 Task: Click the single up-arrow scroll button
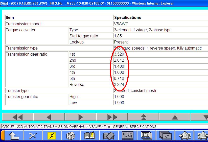(x=175, y=117)
